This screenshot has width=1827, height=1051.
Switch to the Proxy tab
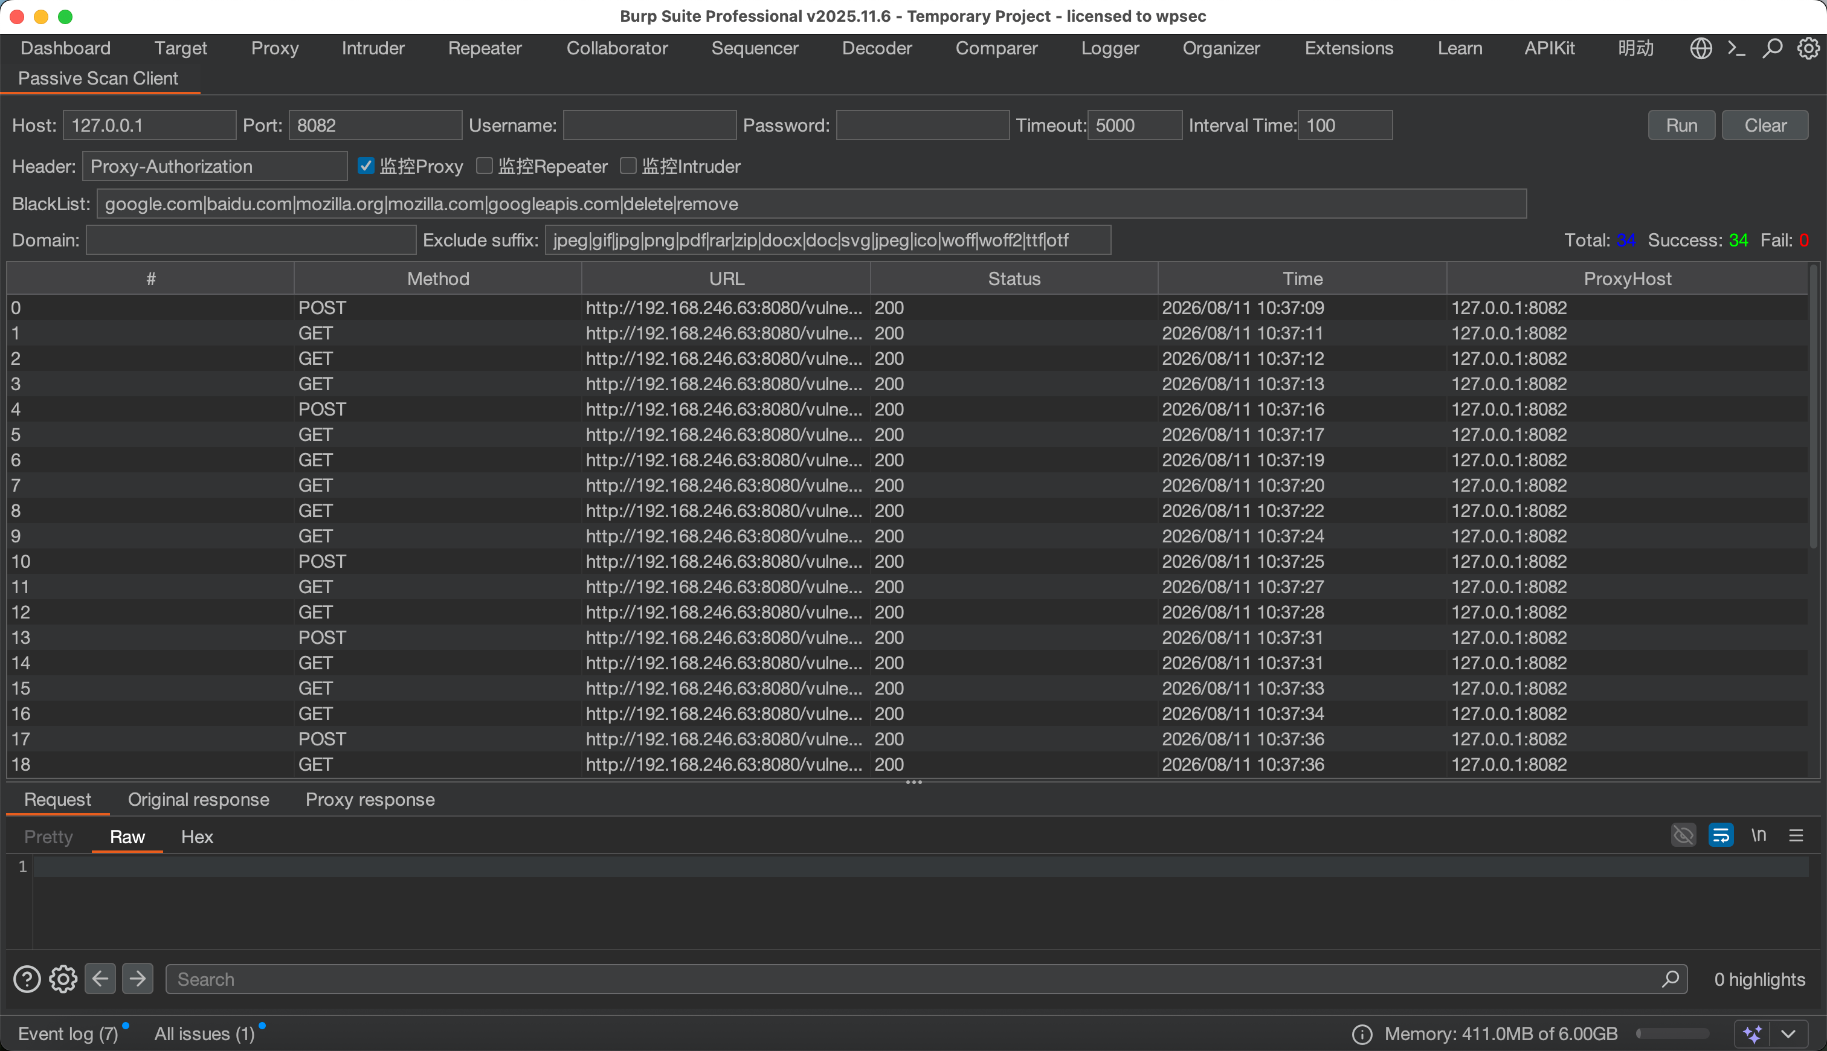point(274,48)
